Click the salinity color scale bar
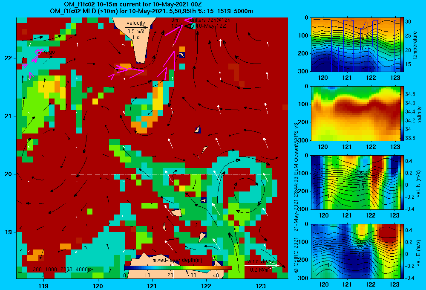This screenshot has height=290, width=426. [x=402, y=113]
